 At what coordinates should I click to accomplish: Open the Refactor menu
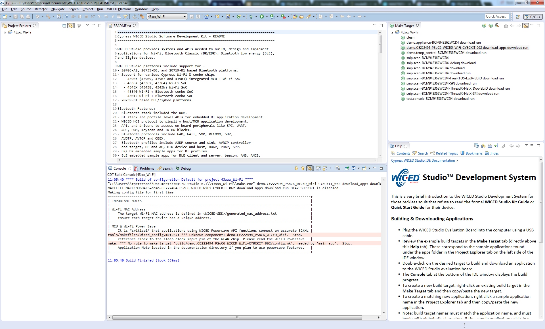click(x=41, y=9)
